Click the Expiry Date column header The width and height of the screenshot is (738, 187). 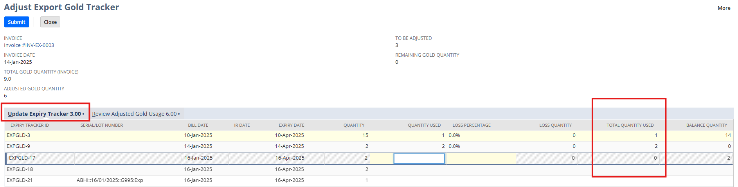291,125
